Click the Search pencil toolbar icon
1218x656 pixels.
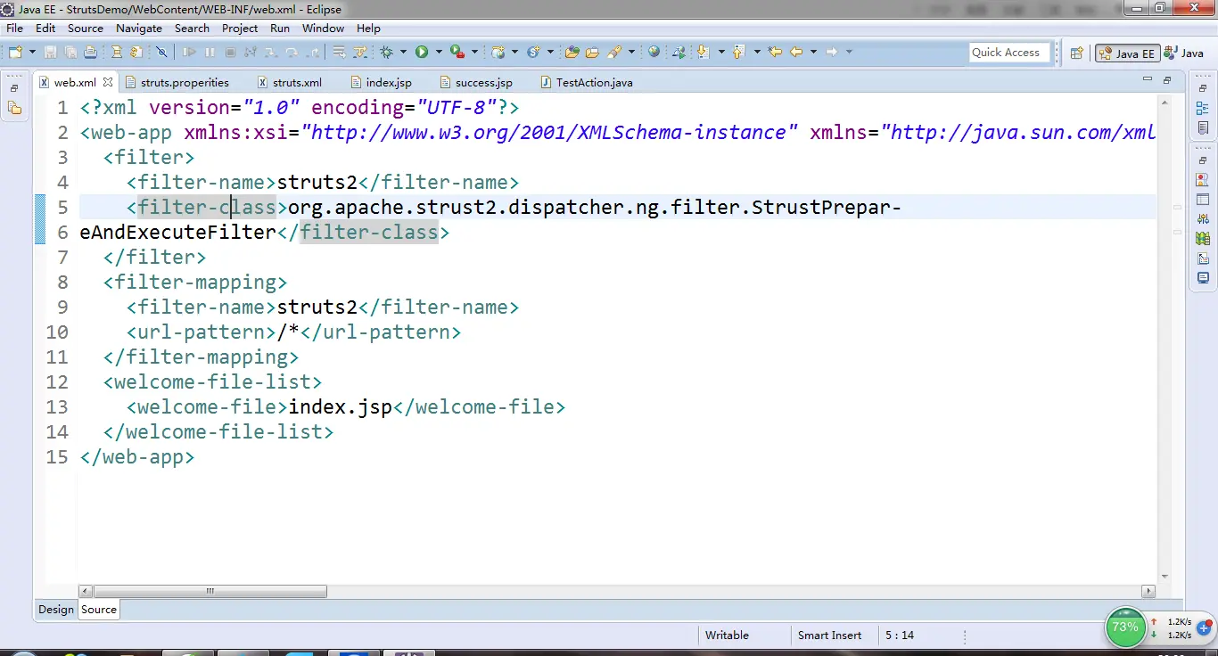pyautogui.click(x=614, y=52)
